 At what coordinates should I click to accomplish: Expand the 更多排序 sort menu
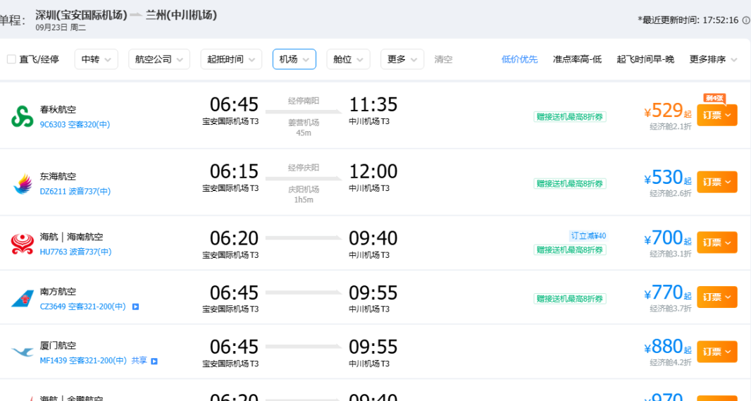713,59
